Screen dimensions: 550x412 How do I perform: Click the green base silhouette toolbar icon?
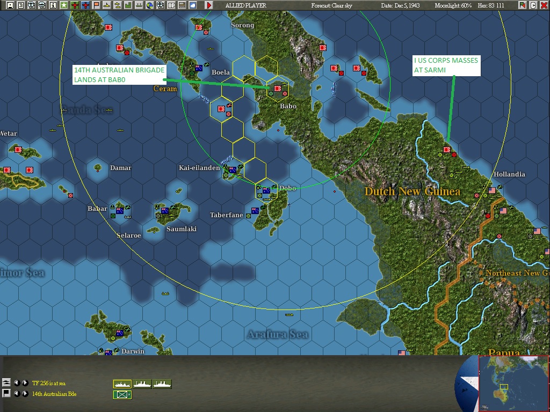139,5
